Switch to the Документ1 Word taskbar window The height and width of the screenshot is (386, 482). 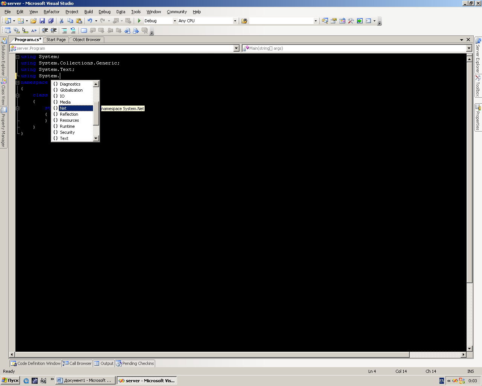point(85,381)
